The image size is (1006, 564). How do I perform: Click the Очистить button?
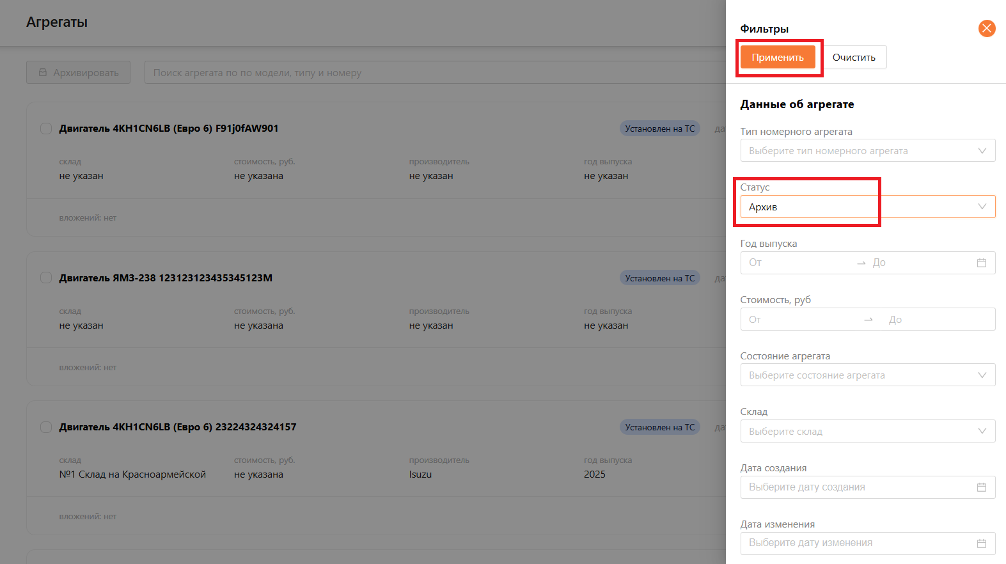click(x=853, y=57)
